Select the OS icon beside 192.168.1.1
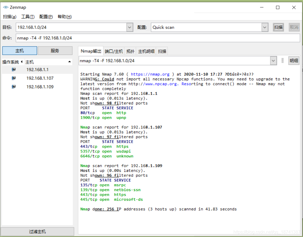Screen dimensions: 303x237 (x=14, y=70)
